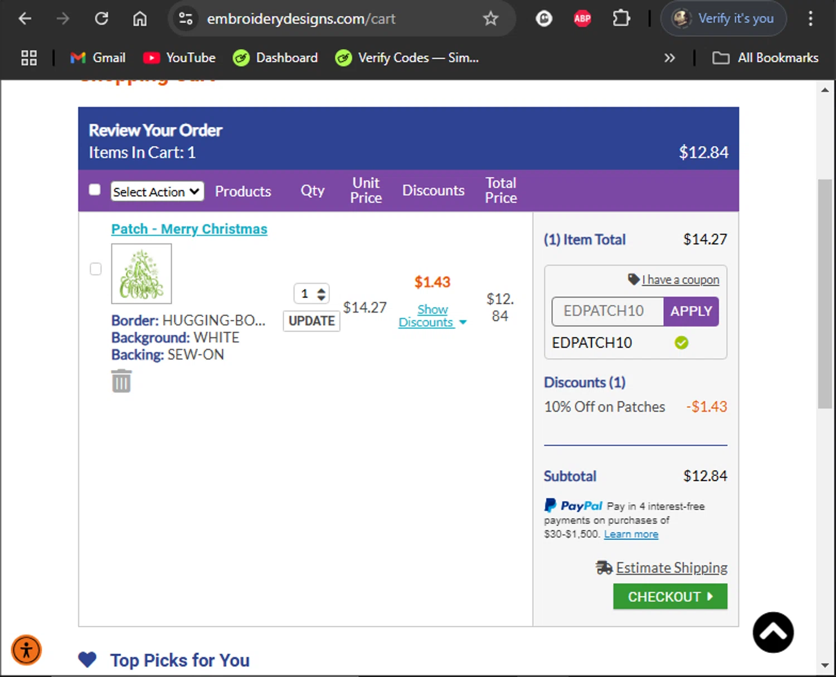
Task: Open the All Bookmarks folder
Action: [765, 58]
